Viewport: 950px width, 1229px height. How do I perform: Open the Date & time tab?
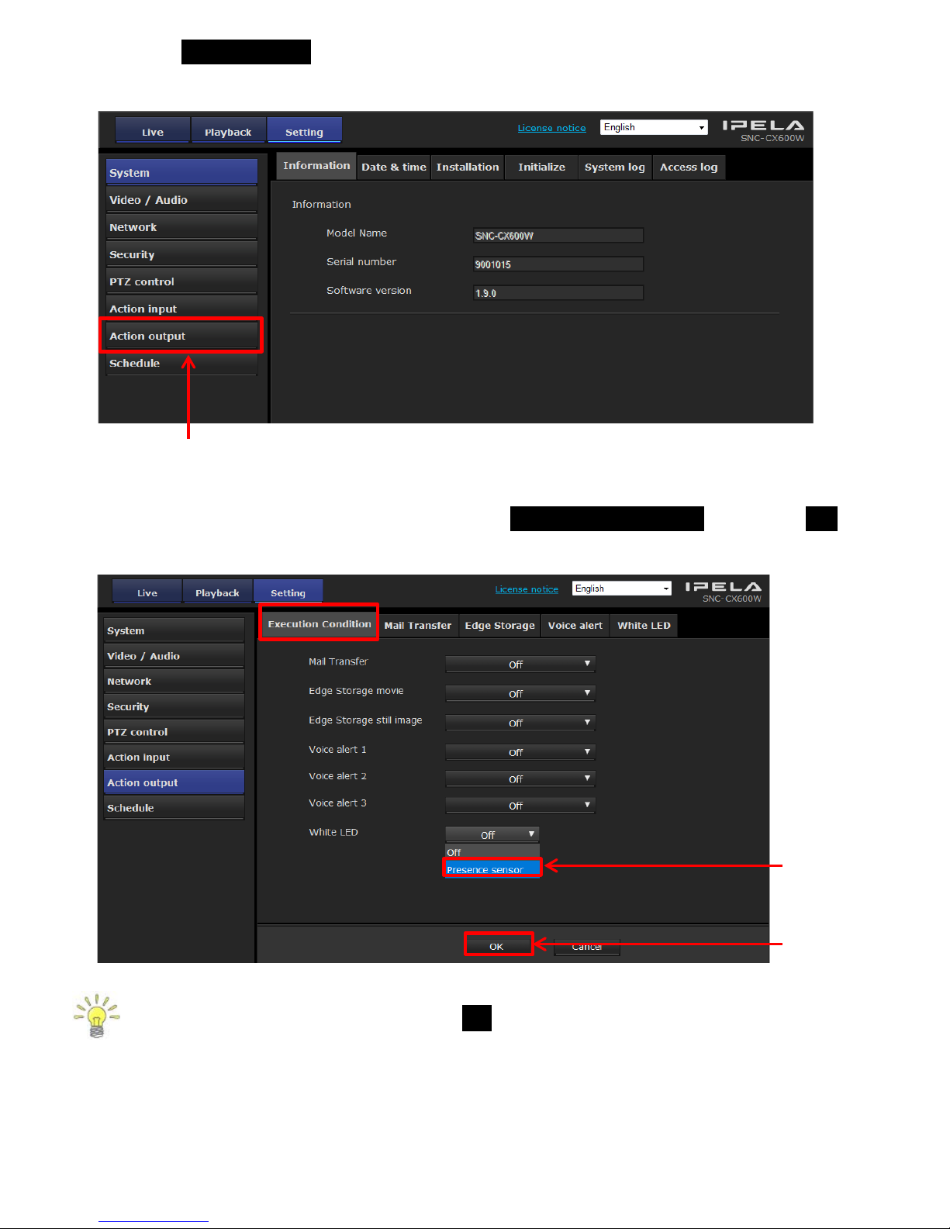[x=393, y=167]
